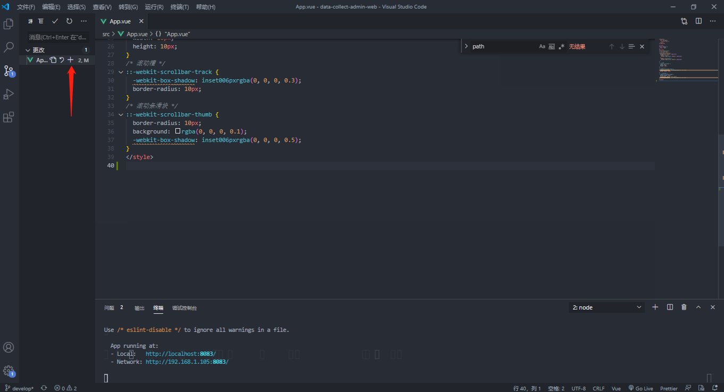Click the commit message input field
724x392 pixels.
click(x=60, y=37)
